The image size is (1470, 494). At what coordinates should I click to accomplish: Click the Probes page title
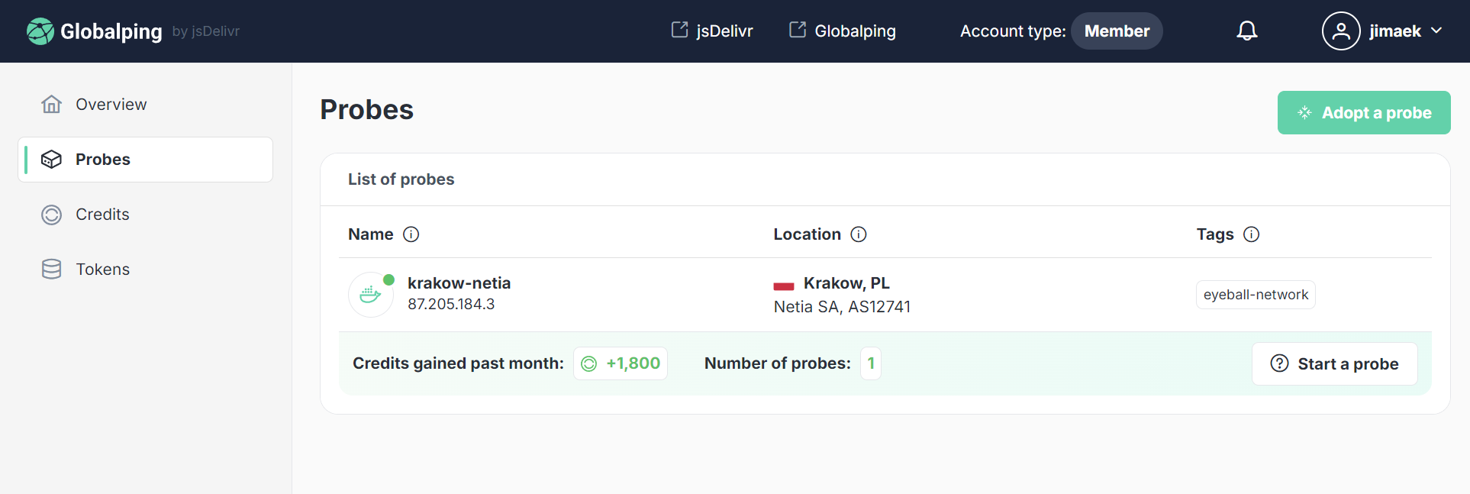(x=366, y=110)
